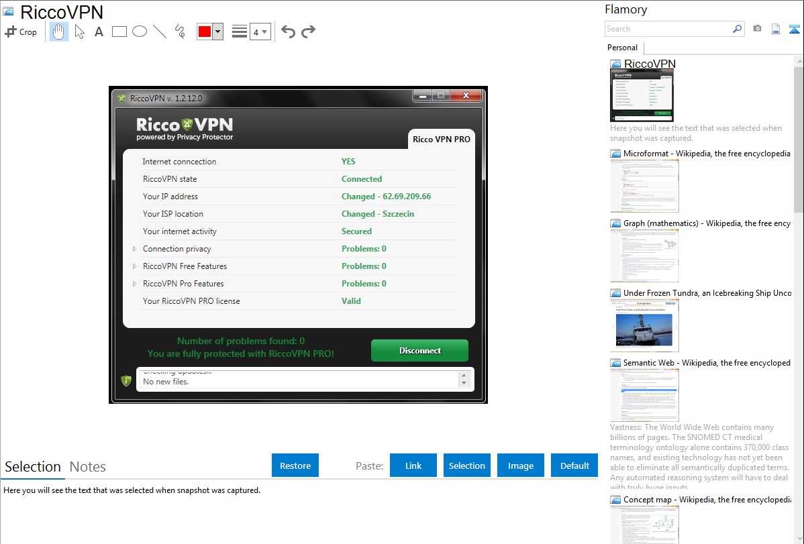
Task: Click the log box up arrow in the snapshot
Action: tap(464, 376)
